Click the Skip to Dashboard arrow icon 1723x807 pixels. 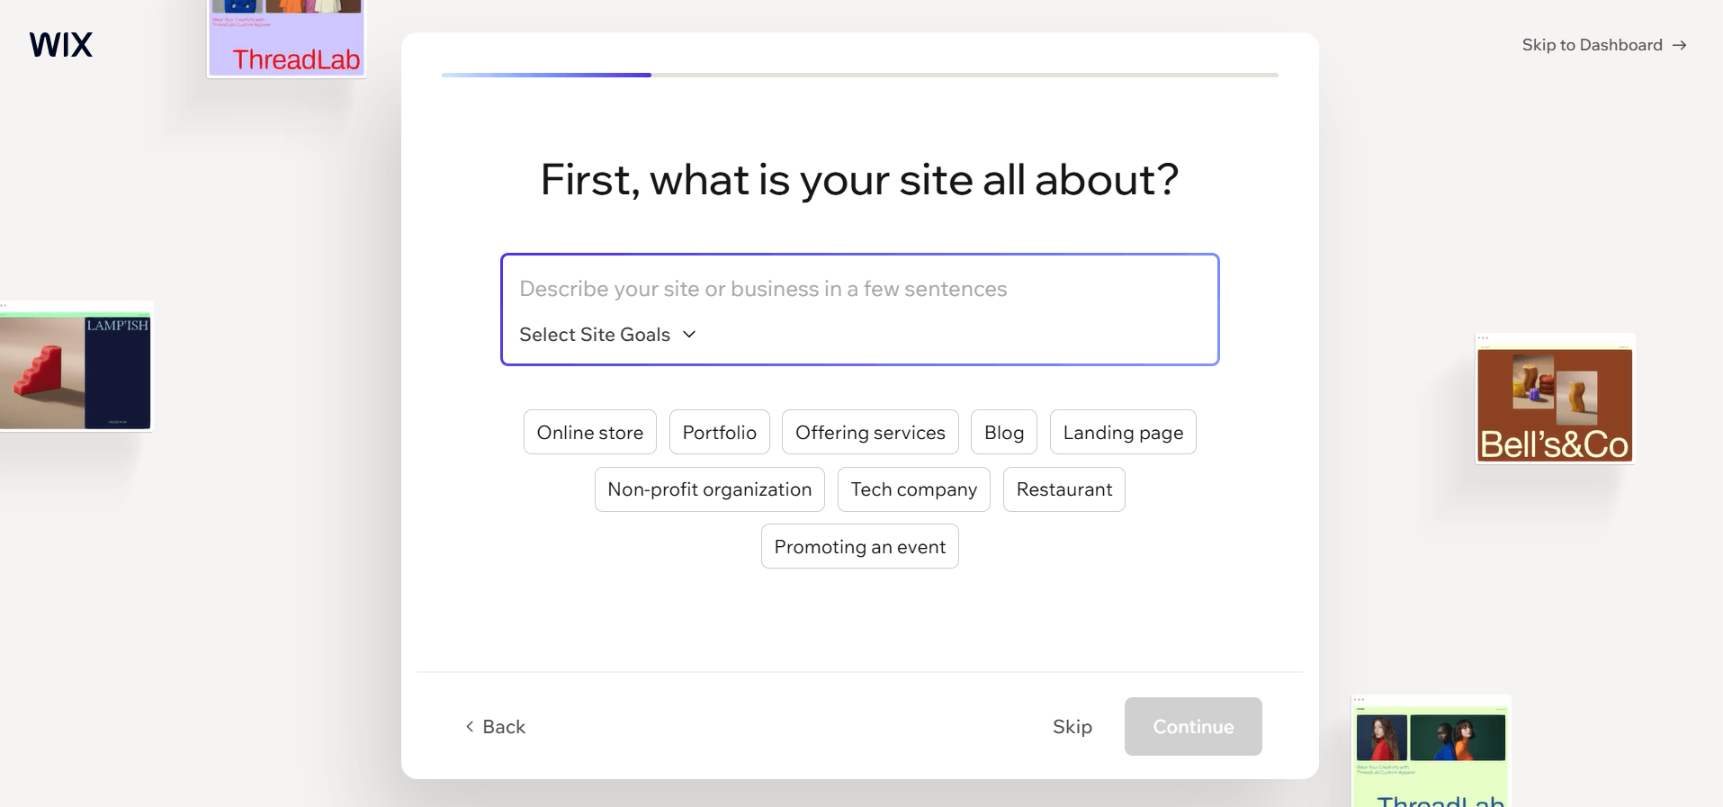click(x=1679, y=44)
